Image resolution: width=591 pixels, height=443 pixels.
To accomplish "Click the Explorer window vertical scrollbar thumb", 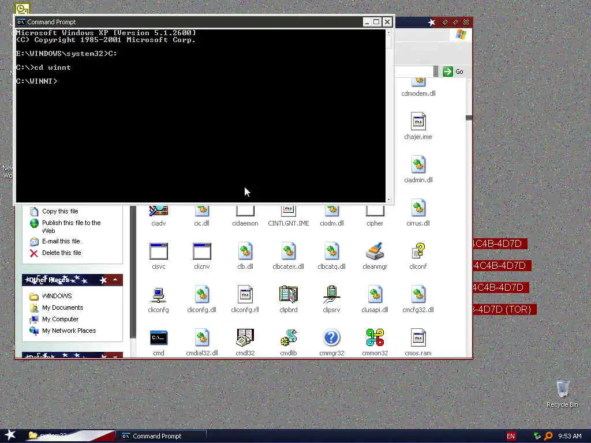I will tap(469, 118).
